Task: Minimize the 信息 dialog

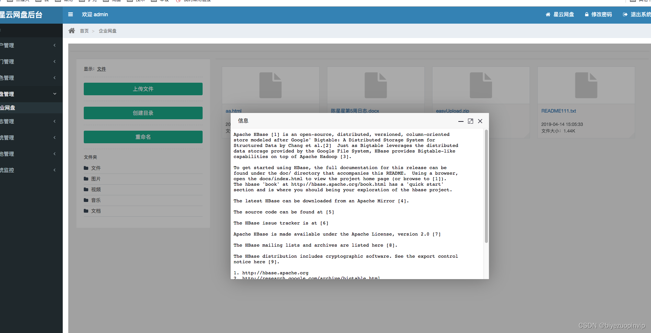Action: click(x=461, y=121)
